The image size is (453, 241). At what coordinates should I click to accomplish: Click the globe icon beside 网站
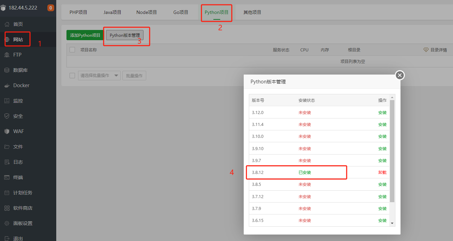pos(7,39)
